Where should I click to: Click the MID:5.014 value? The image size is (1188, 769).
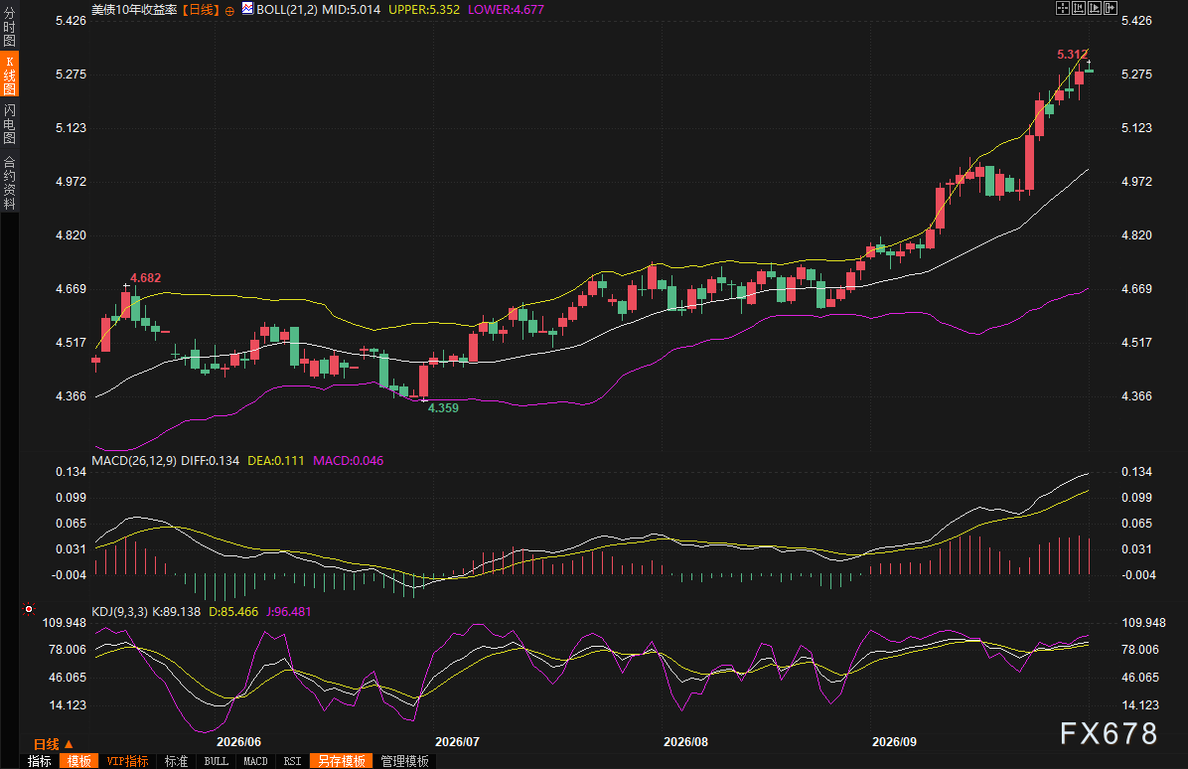[351, 10]
